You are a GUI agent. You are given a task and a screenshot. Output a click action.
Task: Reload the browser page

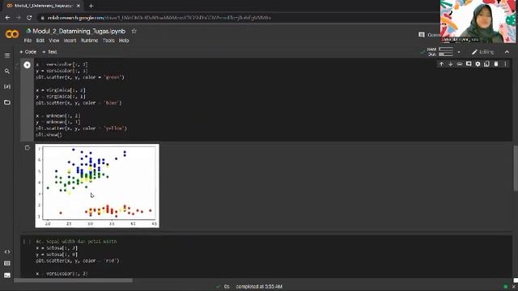tap(29, 18)
